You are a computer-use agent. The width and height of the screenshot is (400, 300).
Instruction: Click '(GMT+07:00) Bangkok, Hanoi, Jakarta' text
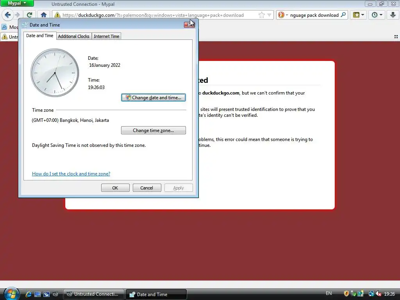coord(70,120)
